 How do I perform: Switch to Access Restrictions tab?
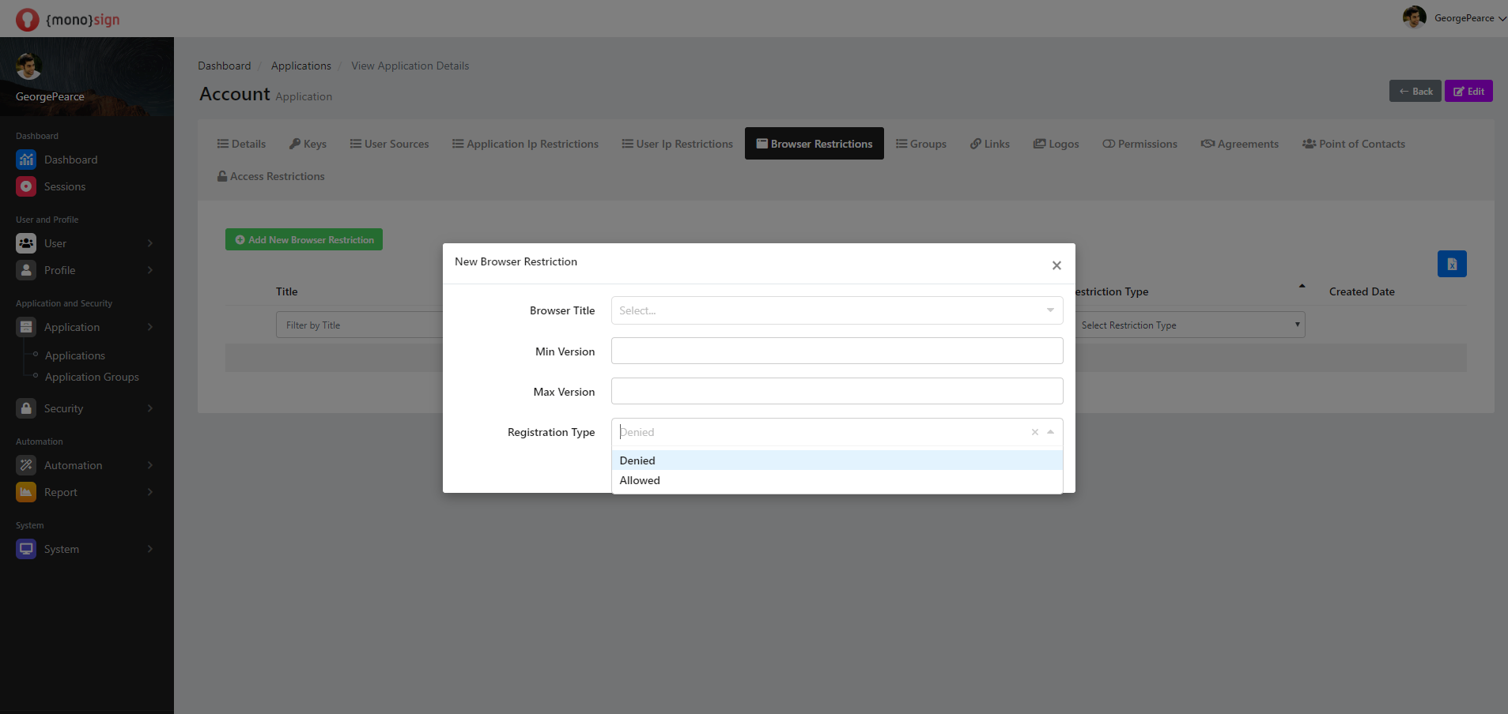point(271,176)
